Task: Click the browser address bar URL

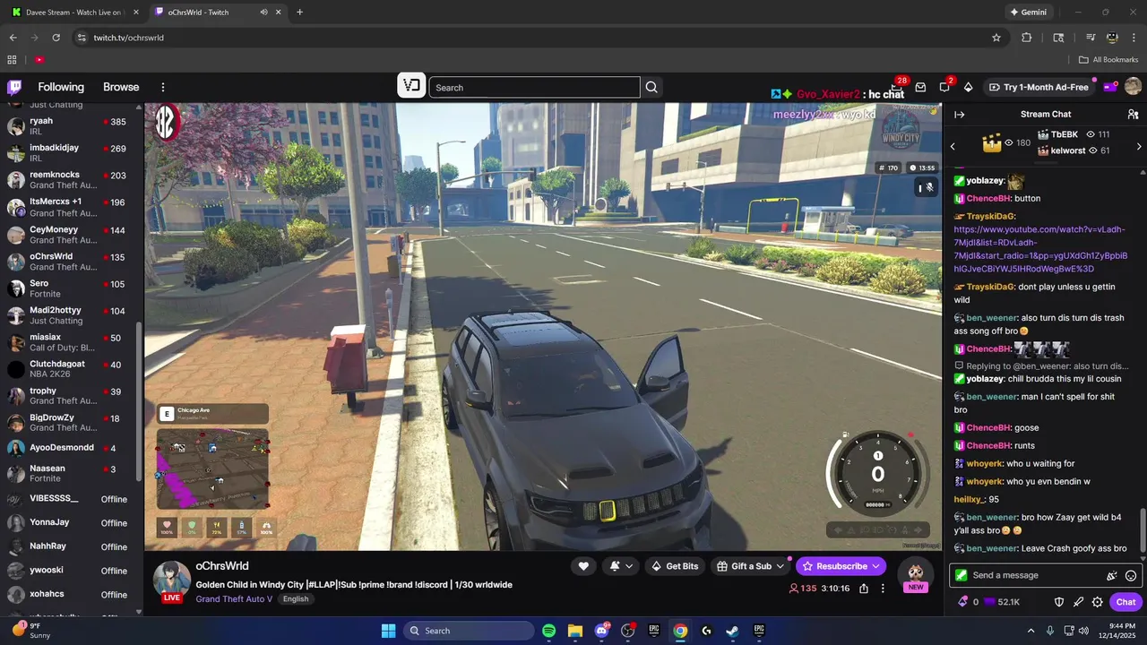Action: pyautogui.click(x=128, y=38)
